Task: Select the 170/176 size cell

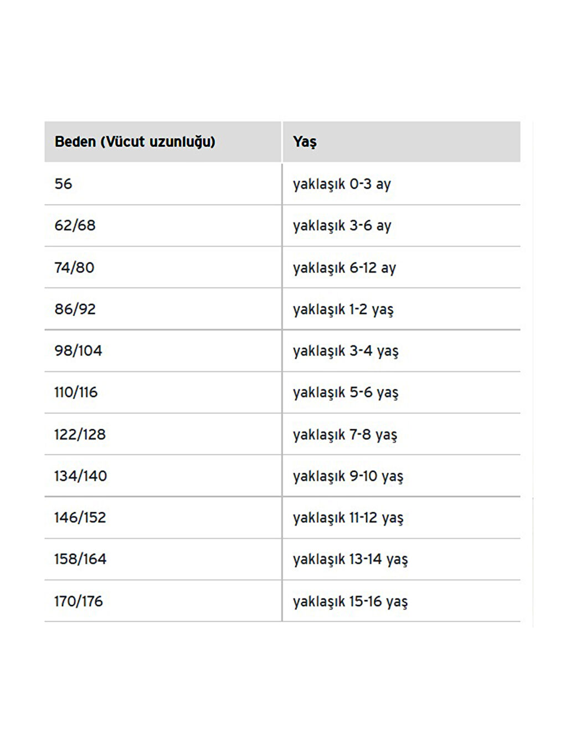Action: coord(78,601)
